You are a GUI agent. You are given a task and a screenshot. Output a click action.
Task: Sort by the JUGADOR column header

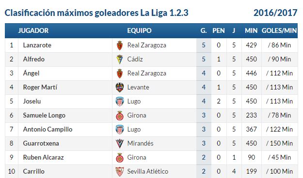33,30
